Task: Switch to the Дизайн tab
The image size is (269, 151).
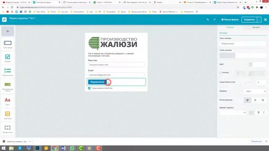Action: (x=256, y=27)
